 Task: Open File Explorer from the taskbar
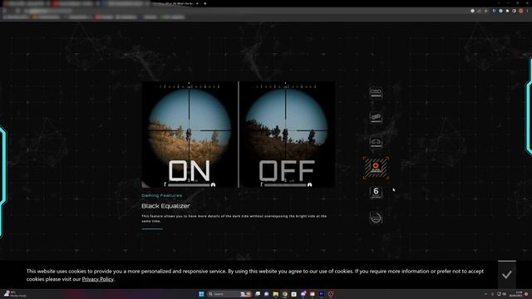[x=275, y=294]
